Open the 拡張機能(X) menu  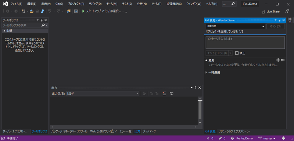tap(174, 4)
